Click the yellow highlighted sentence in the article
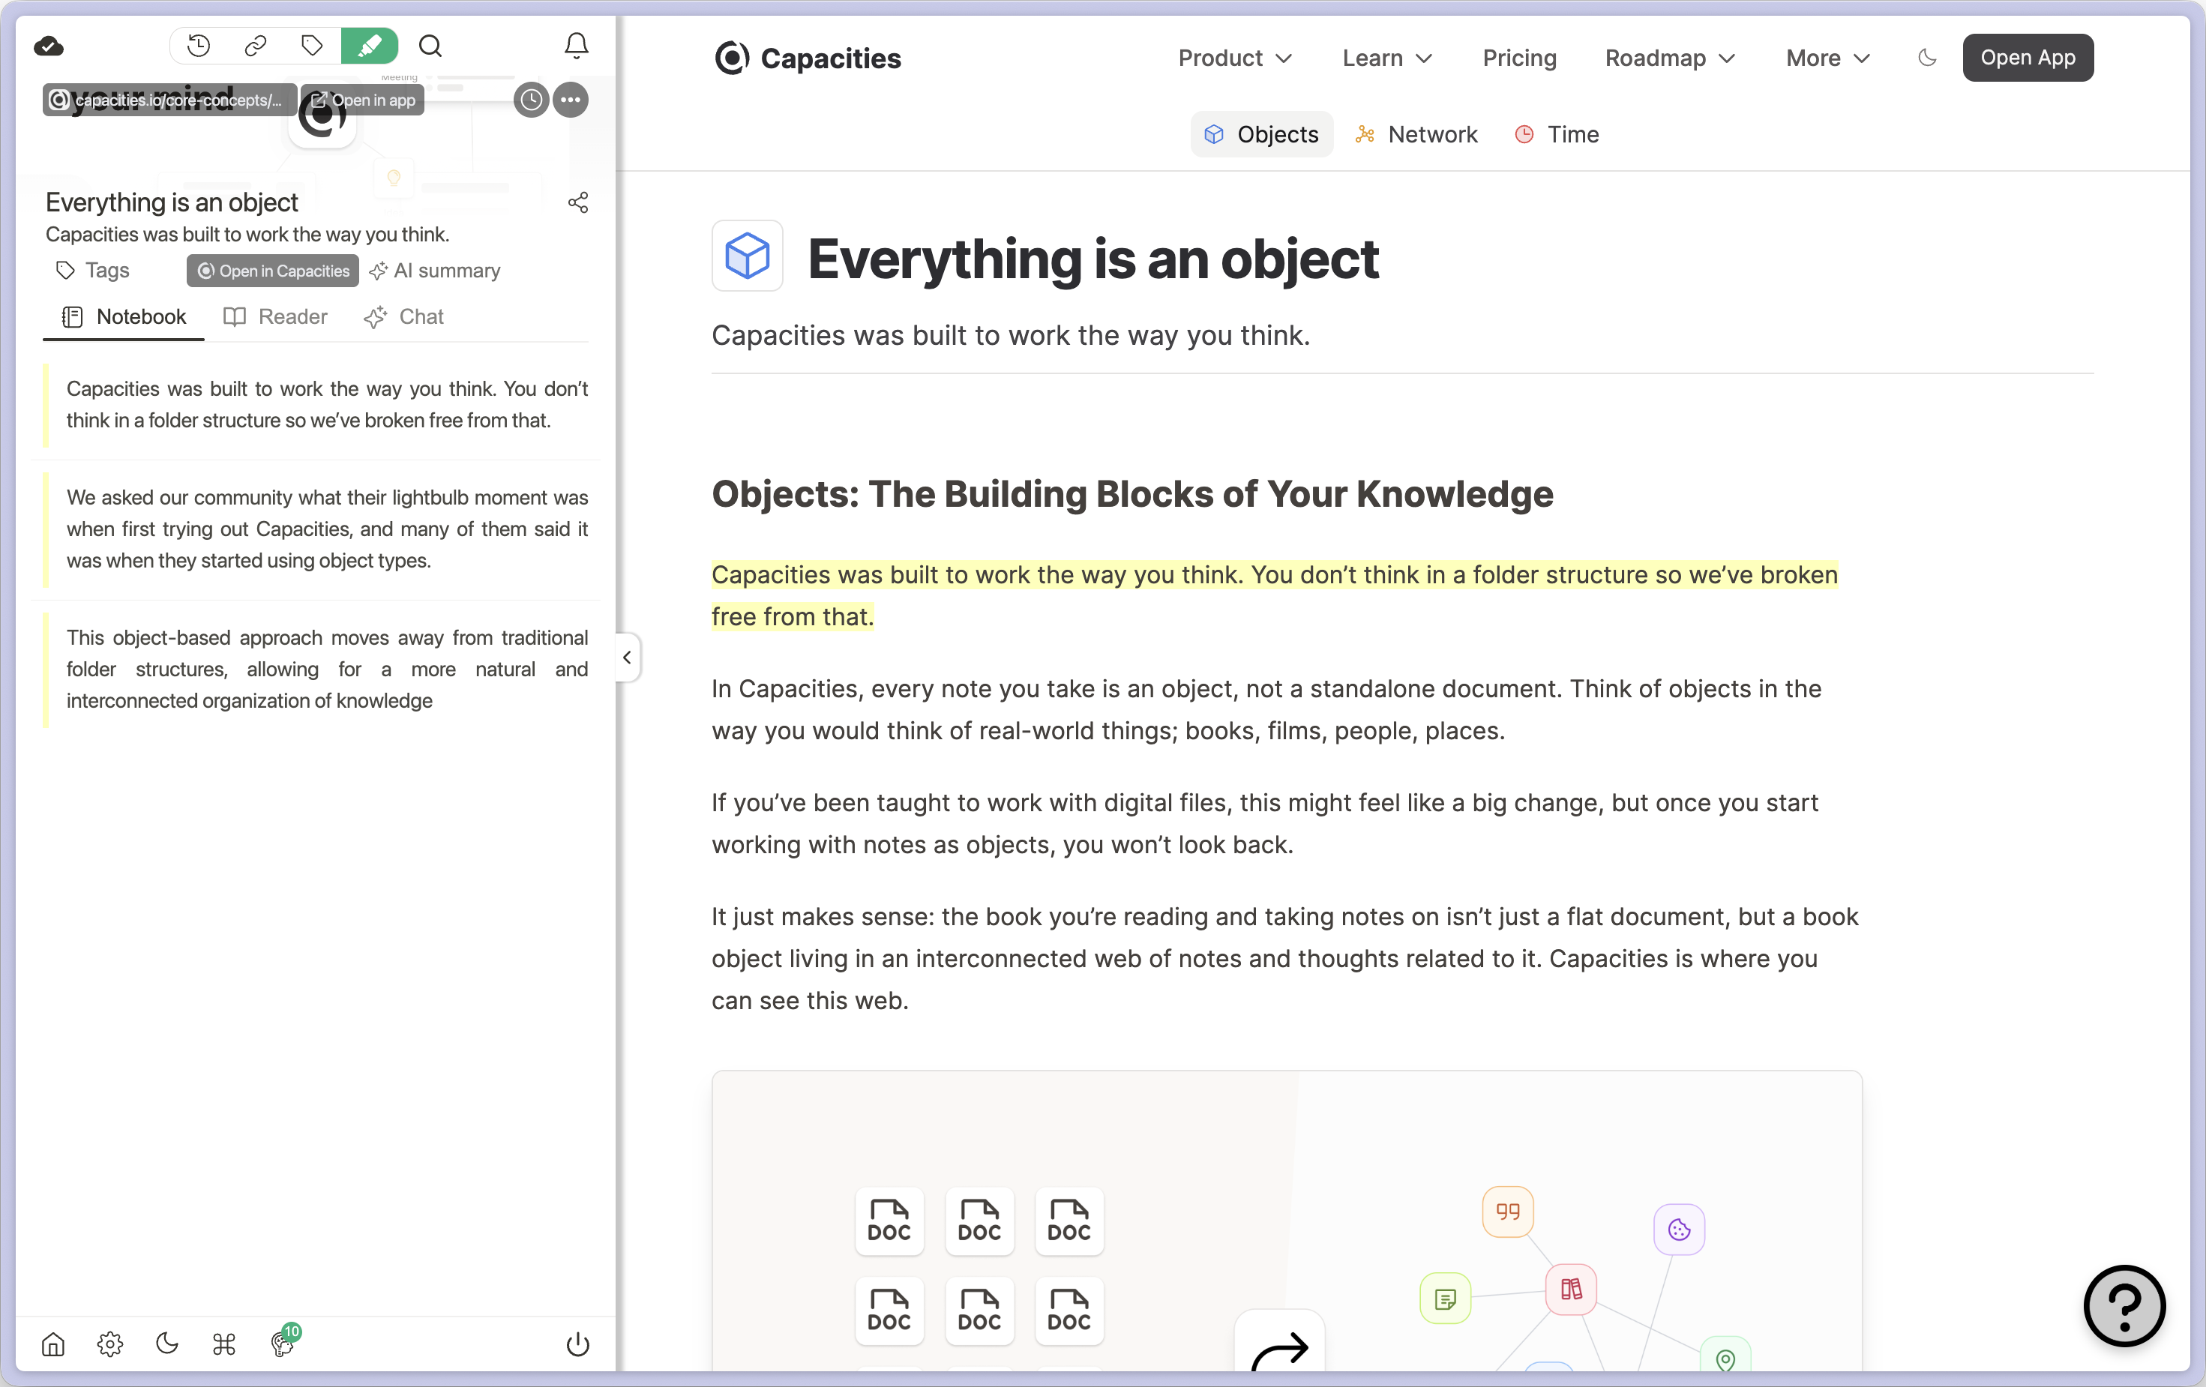This screenshot has width=2206, height=1387. click(1273, 575)
